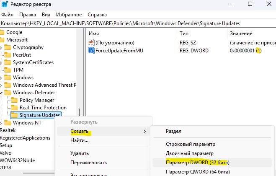Image resolution: width=276 pixels, height=176 pixels.
Task: Click the Windows Advanced Threat folder icon
Action: coord(8,85)
